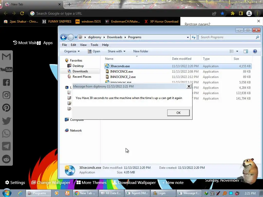Toggle the Chrome side panel icon
Image resolution: width=263 pixels, height=197 pixels.
(241, 13)
